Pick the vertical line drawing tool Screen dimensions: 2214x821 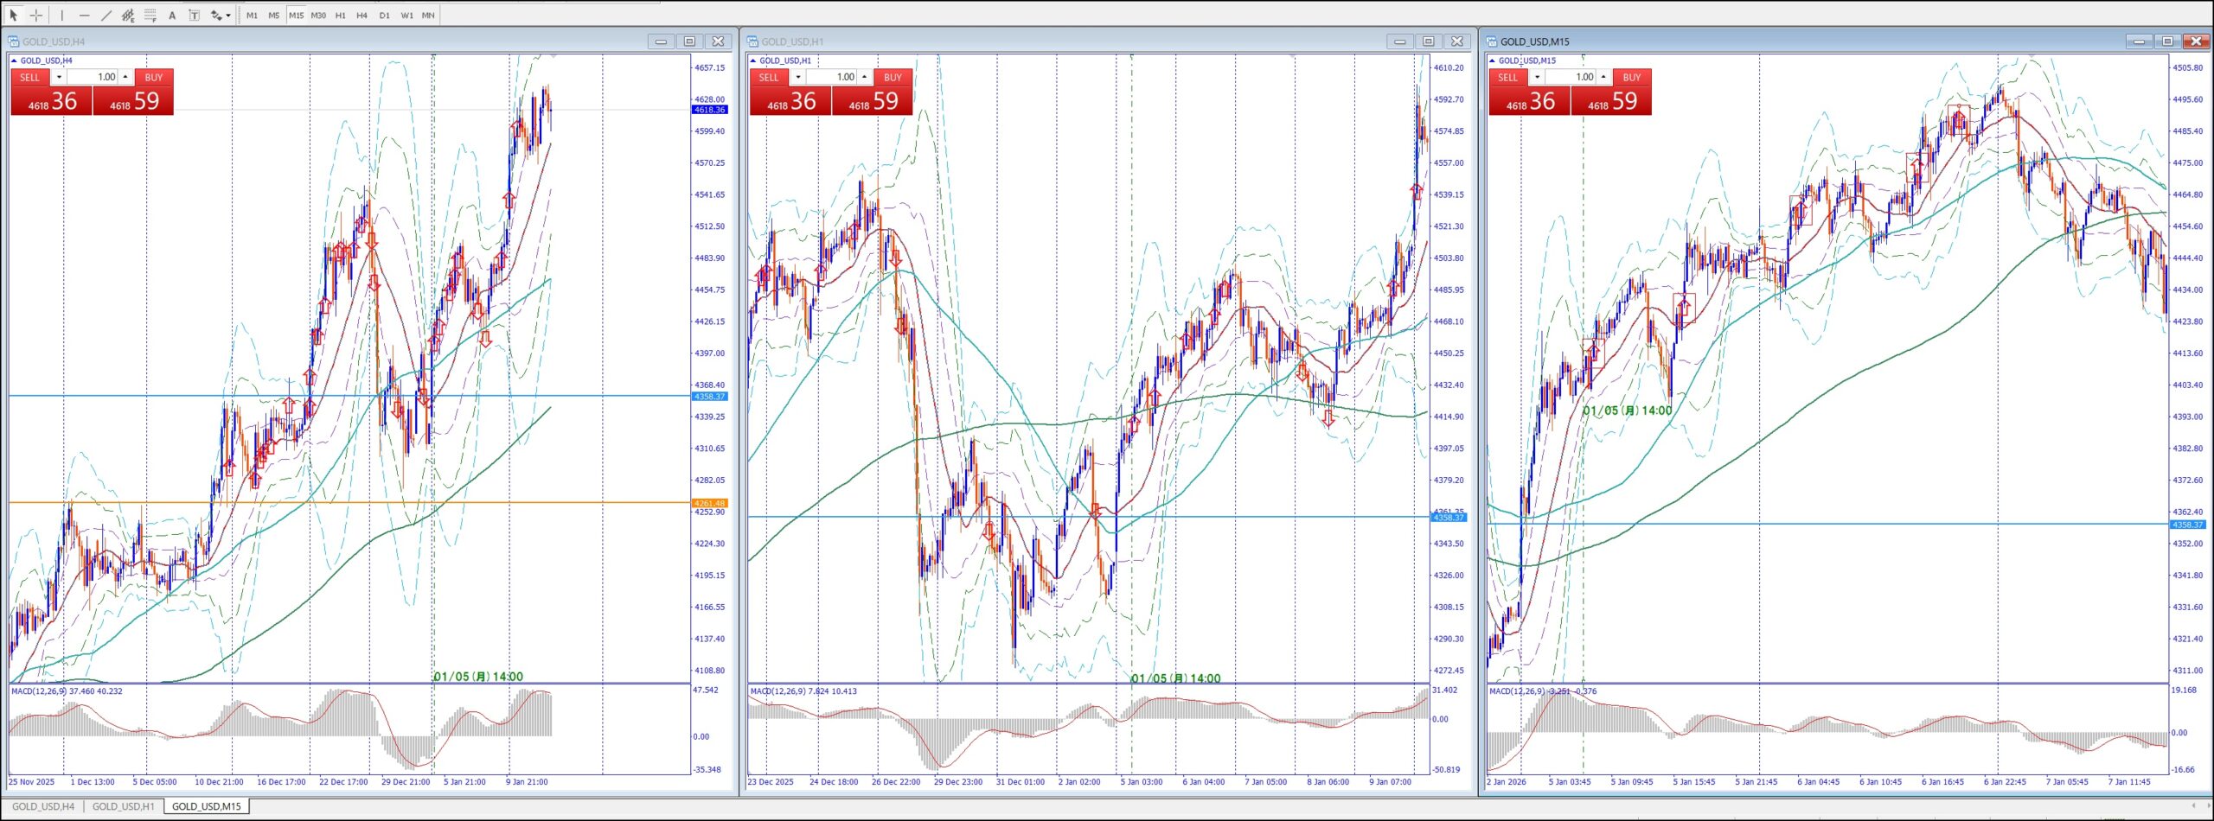pos(62,15)
